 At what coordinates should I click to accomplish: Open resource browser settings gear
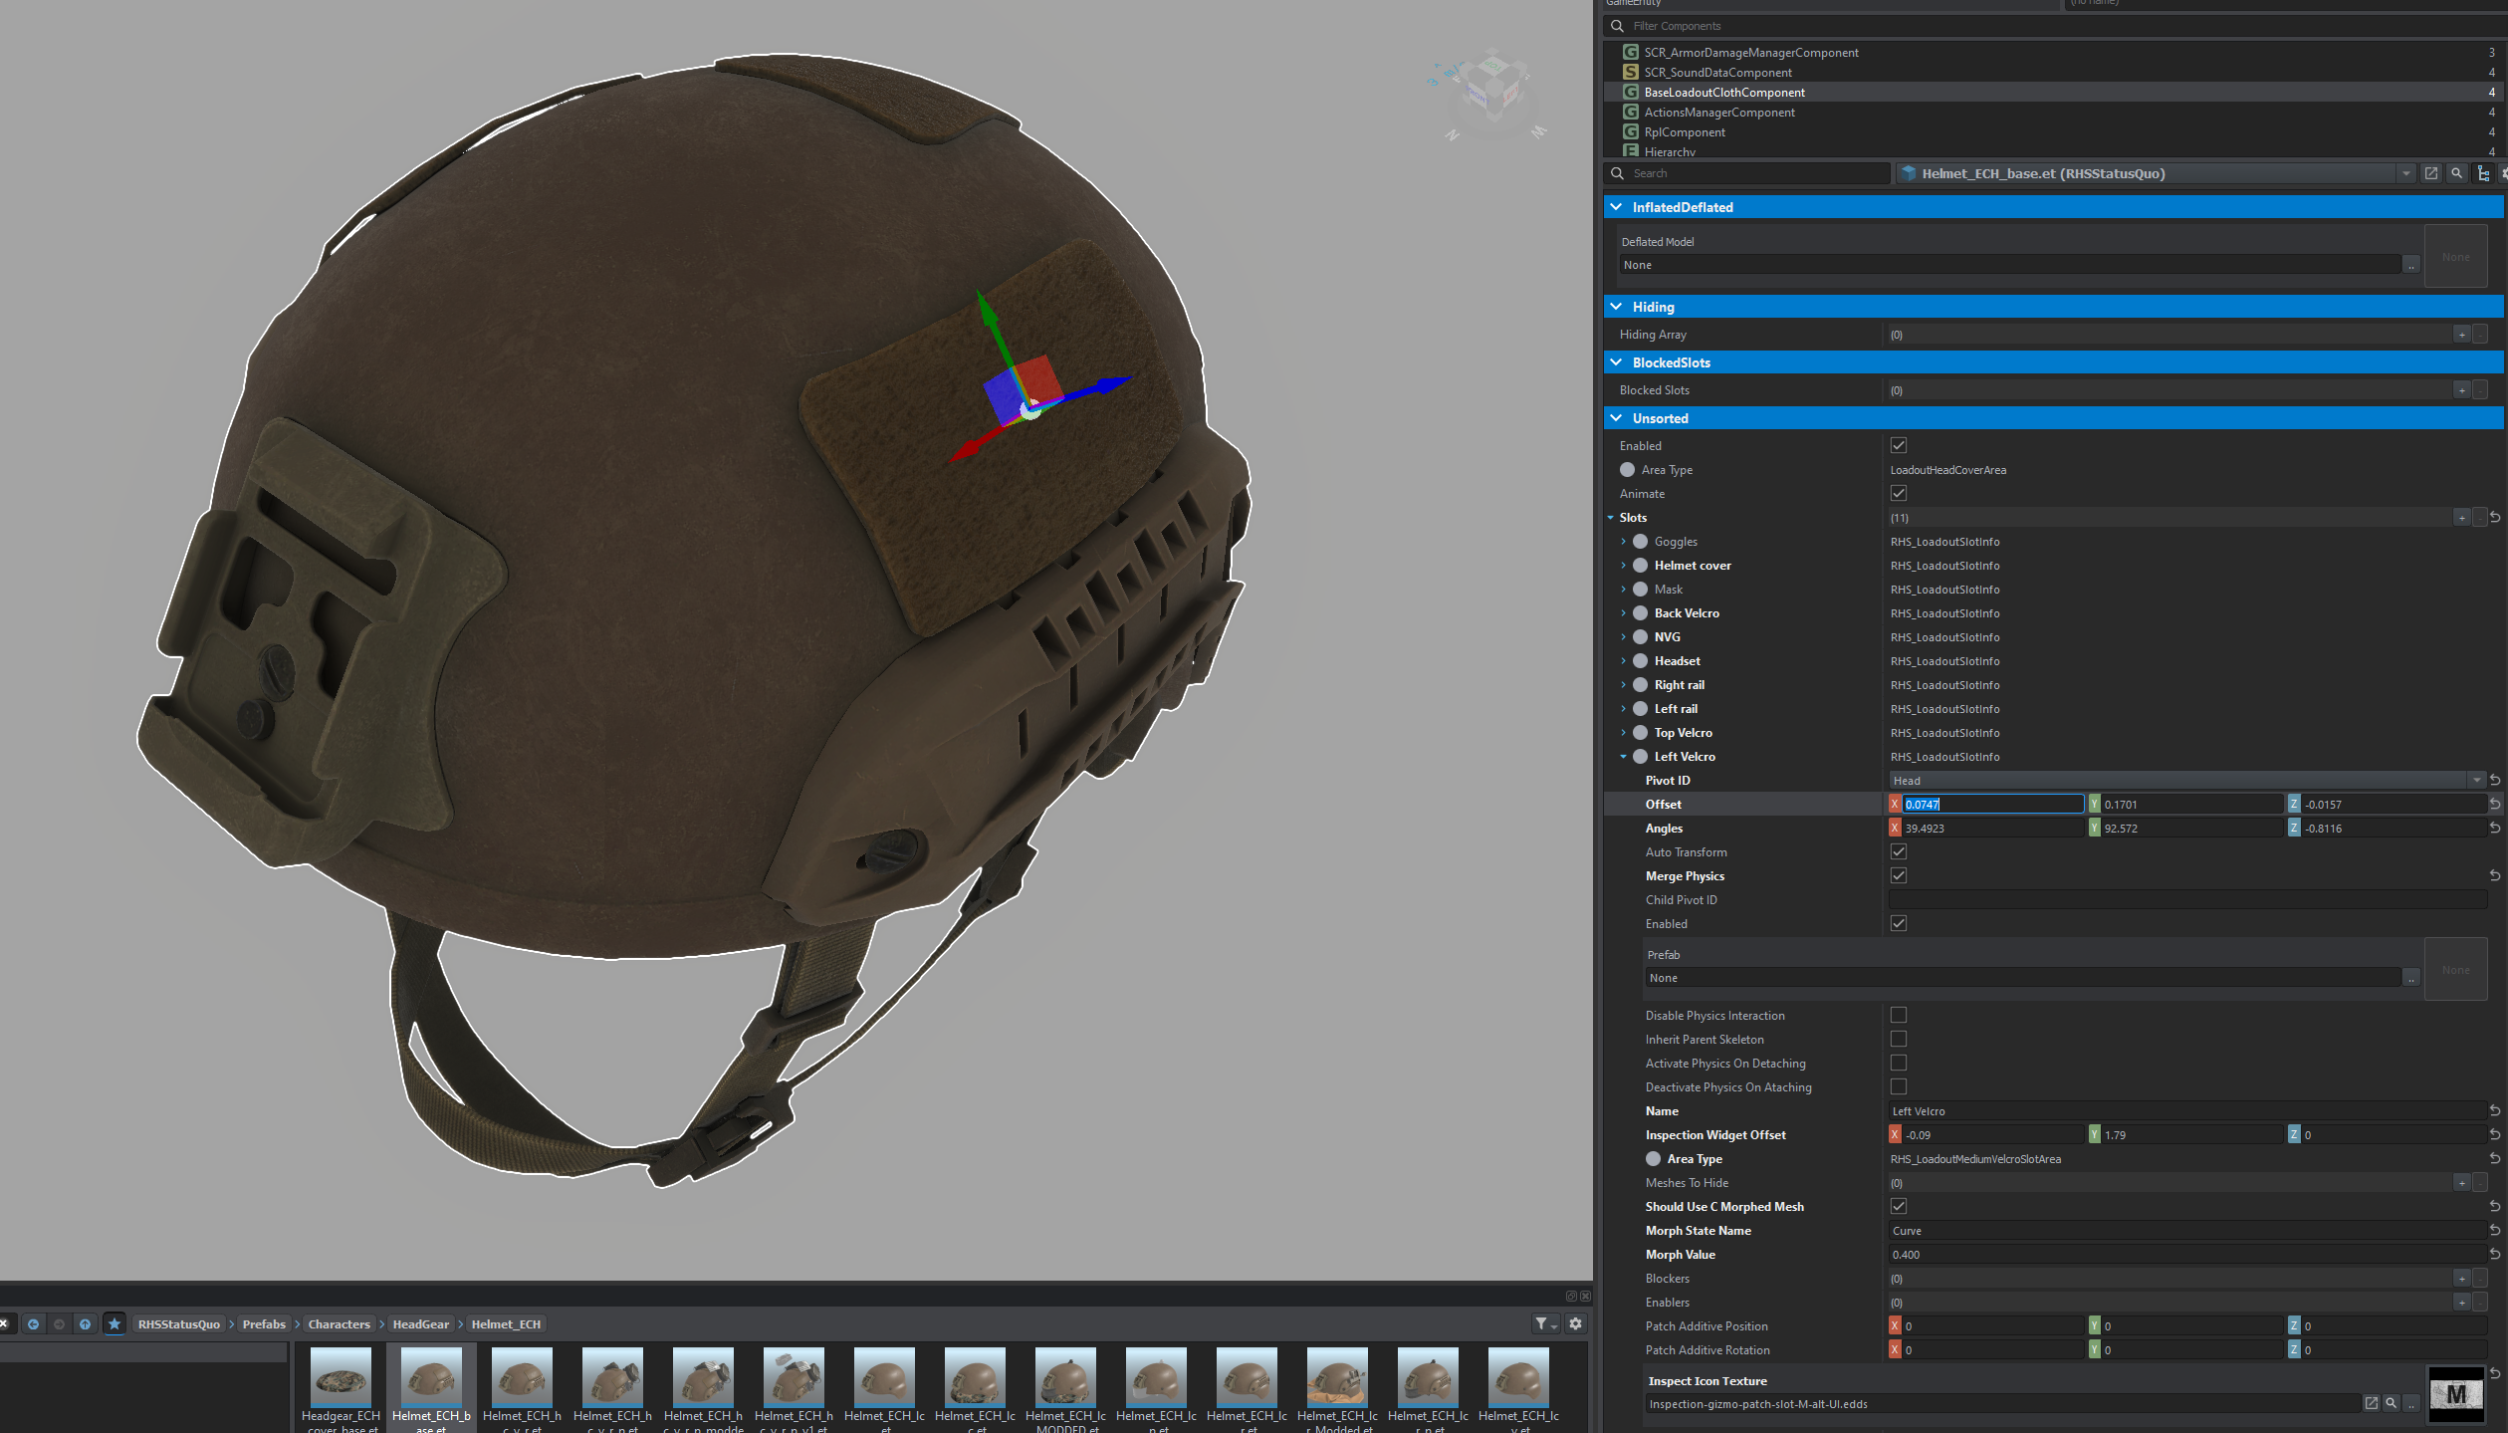click(x=1575, y=1323)
